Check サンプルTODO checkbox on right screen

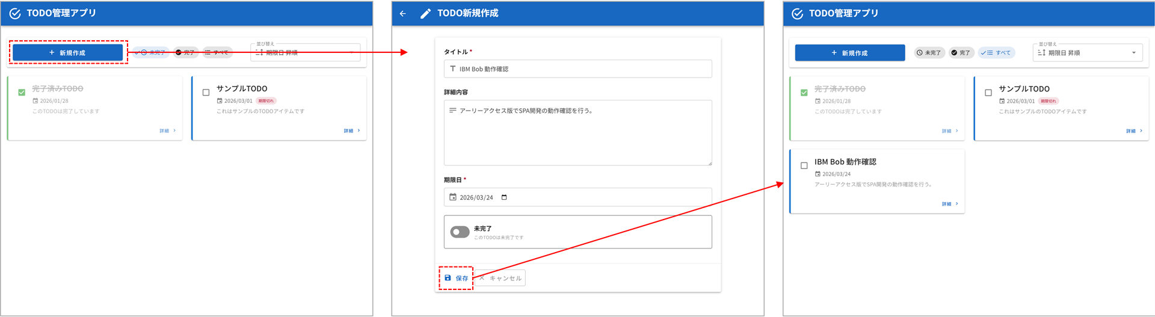click(988, 93)
